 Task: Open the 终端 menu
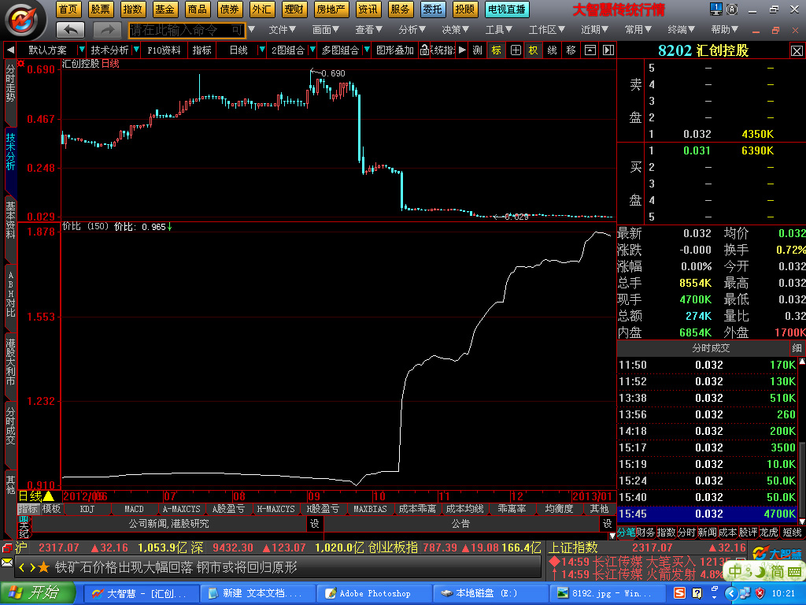pos(681,30)
